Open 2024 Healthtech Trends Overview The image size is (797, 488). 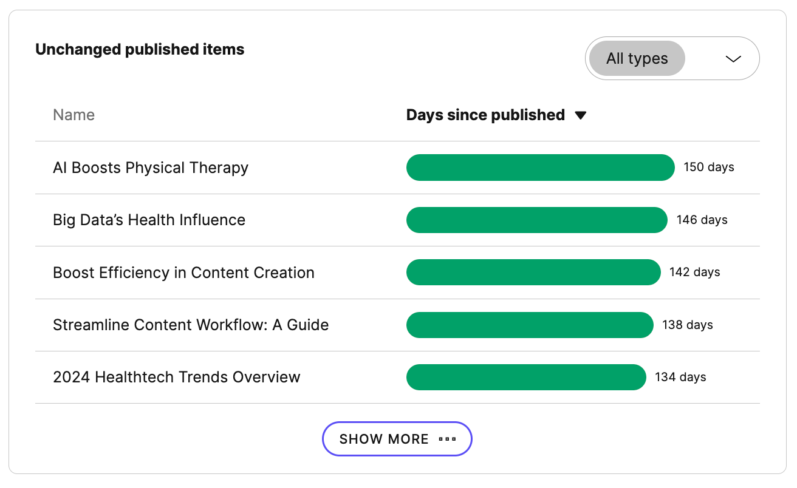pos(176,377)
